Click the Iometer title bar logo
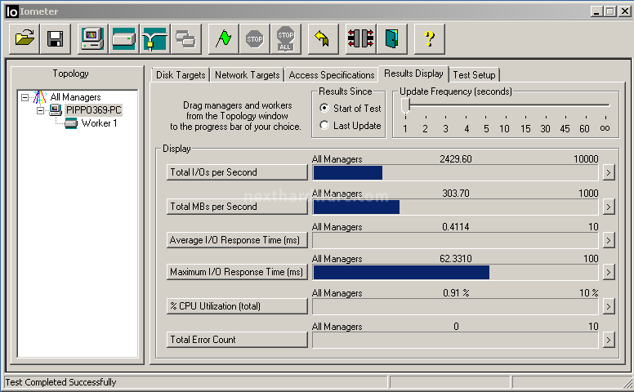634x392 pixels. click(x=12, y=11)
